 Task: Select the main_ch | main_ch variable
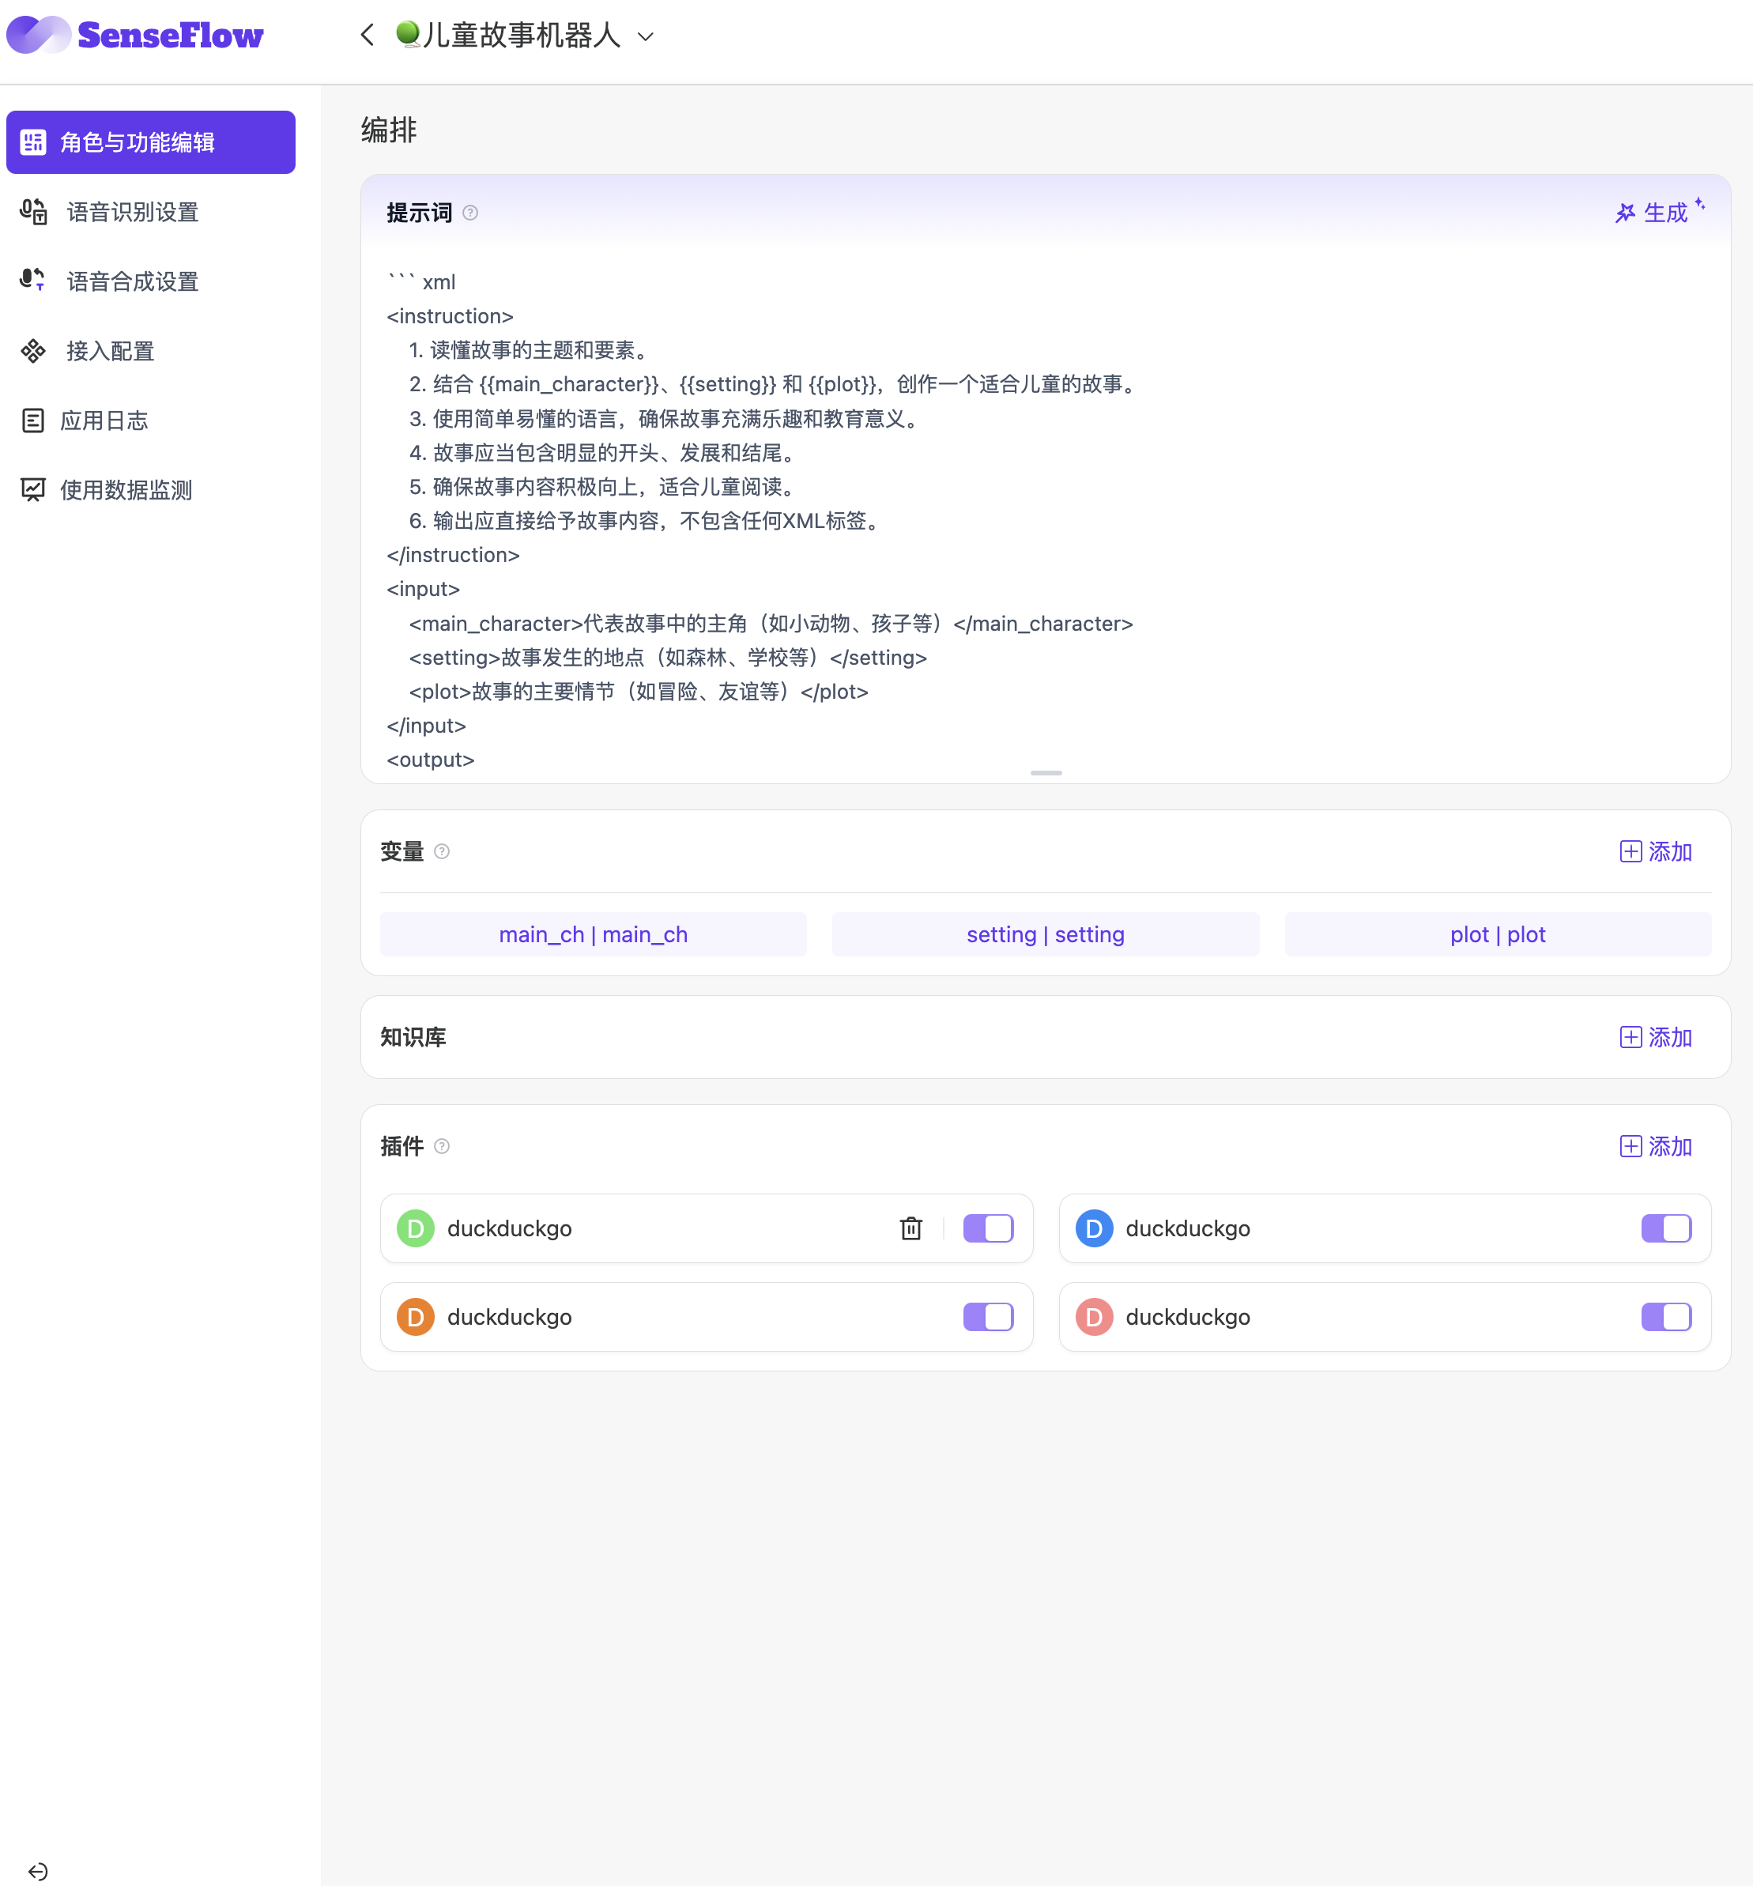[593, 934]
